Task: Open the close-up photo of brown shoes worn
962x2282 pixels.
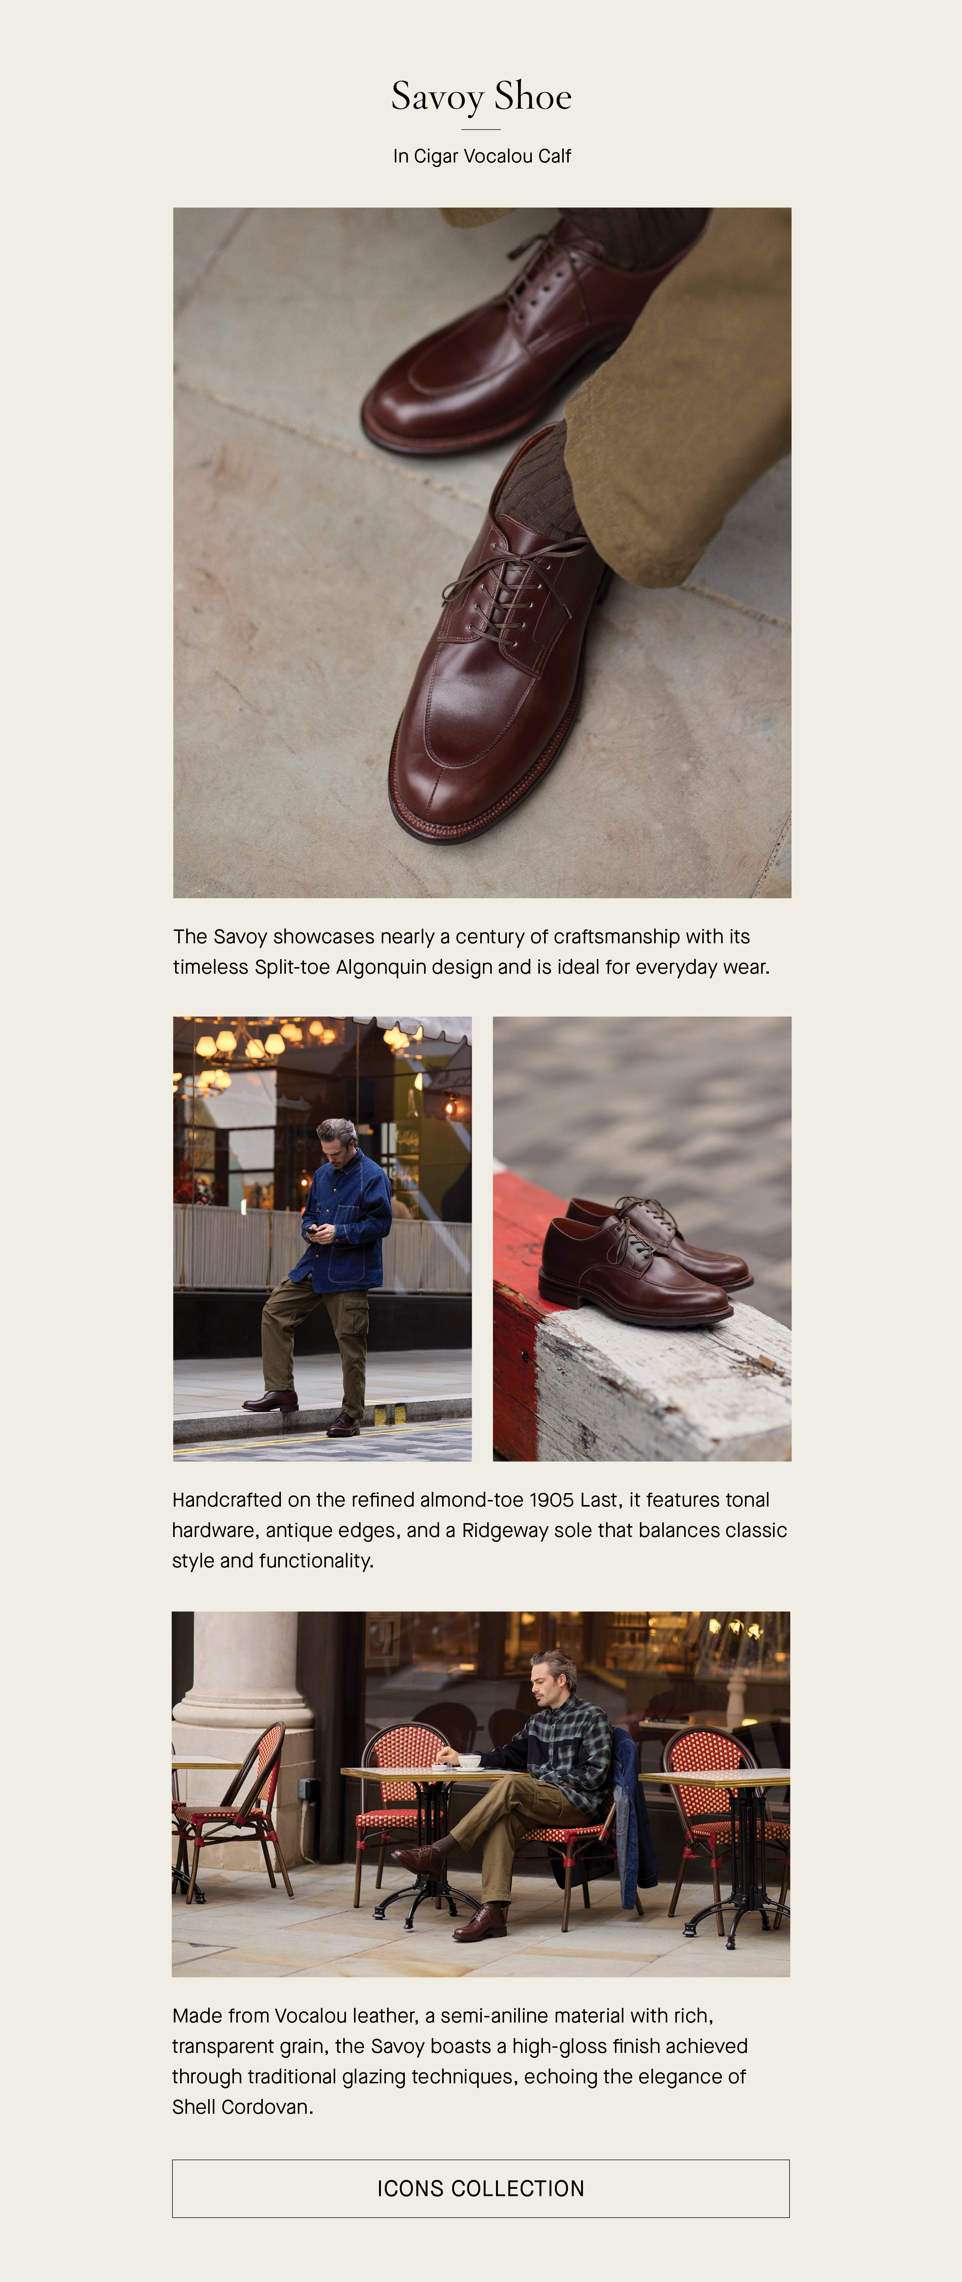Action: pyautogui.click(x=481, y=553)
